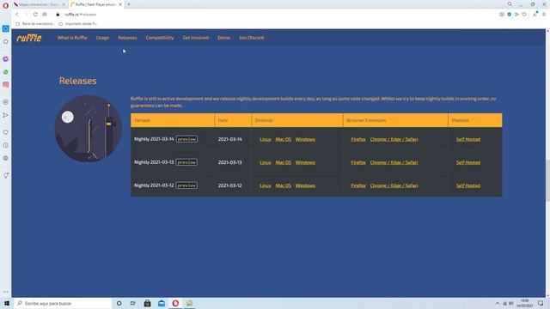This screenshot has height=309, width=550.
Task: Open Messenger in Opera sidebar
Action: click(x=6, y=59)
